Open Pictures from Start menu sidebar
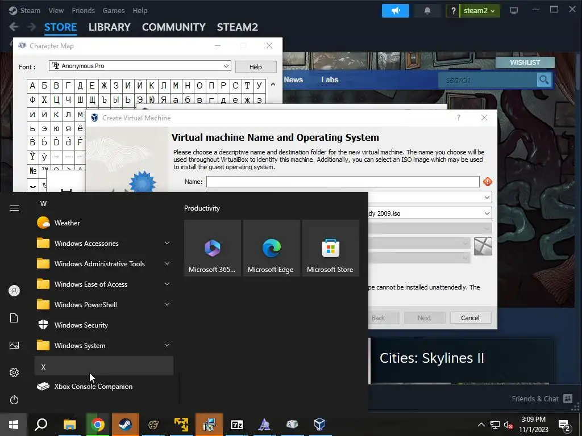 point(14,345)
